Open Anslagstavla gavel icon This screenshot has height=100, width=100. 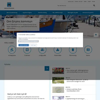(x=12, y=49)
